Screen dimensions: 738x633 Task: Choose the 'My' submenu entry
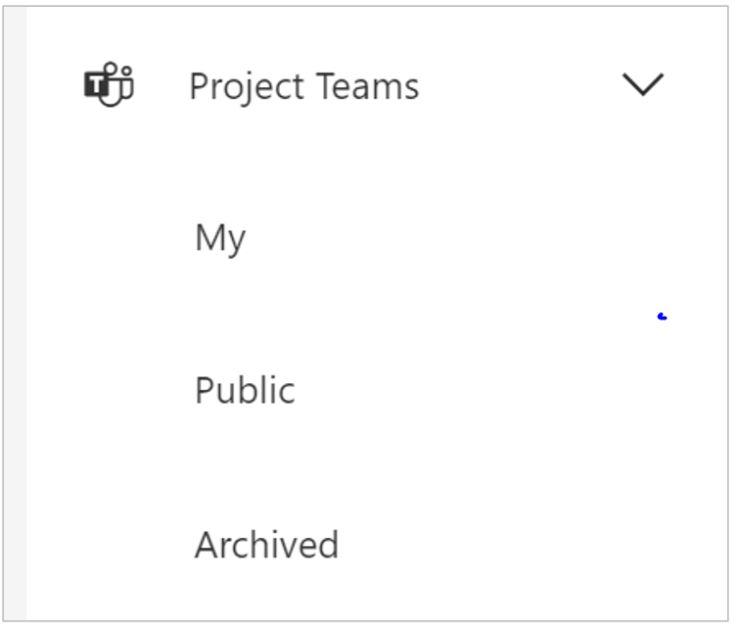[219, 238]
